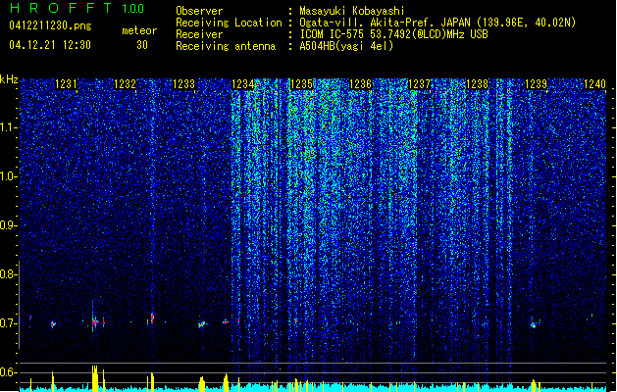Click the 1233 time marker
Screen dimensions: 617x392
(x=183, y=84)
